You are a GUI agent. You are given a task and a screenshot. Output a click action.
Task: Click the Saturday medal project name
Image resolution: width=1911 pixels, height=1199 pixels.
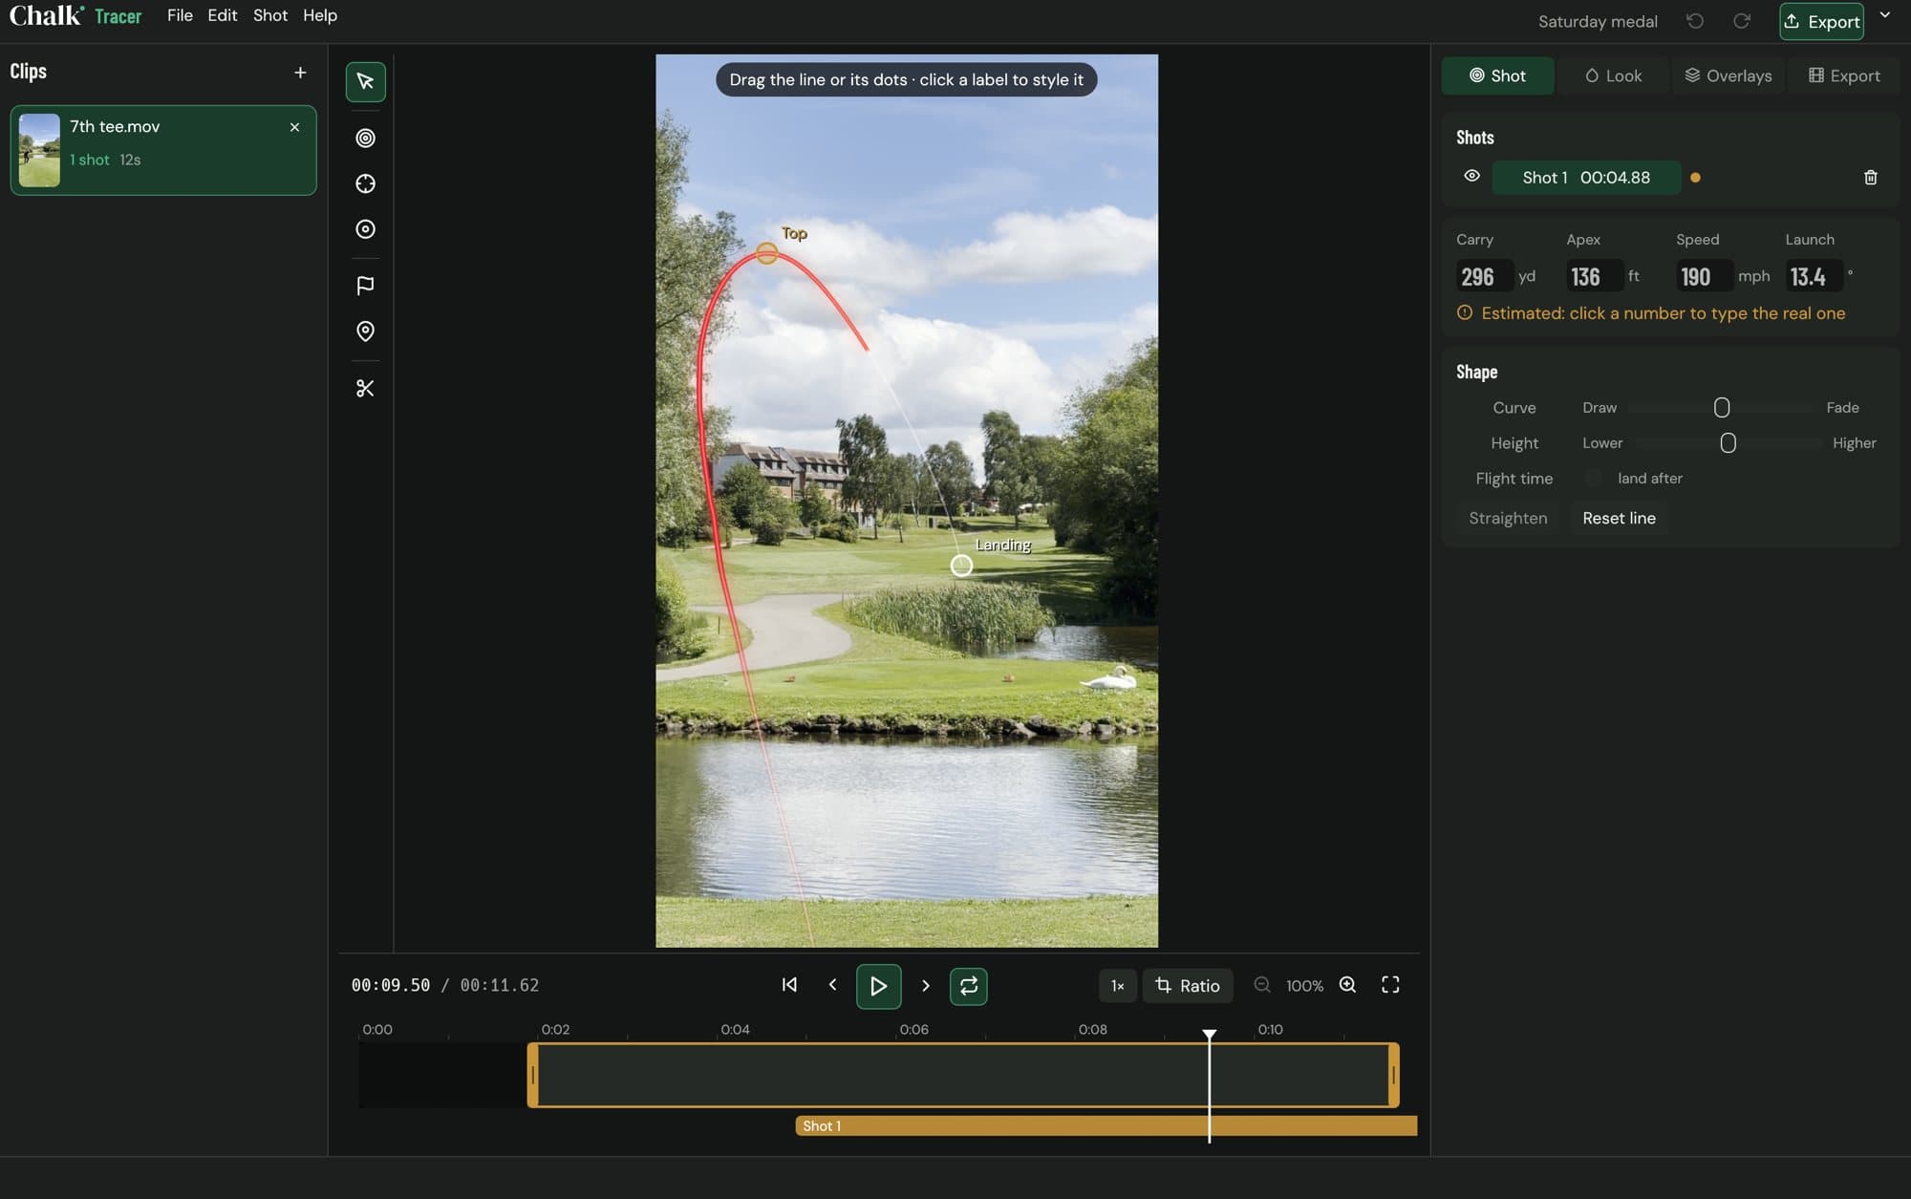[x=1598, y=21]
